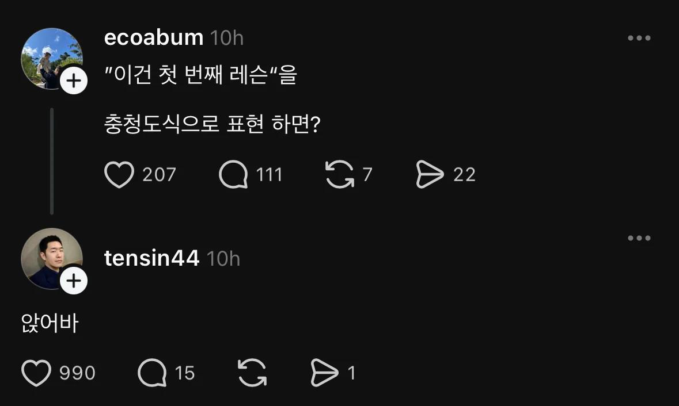The image size is (679, 406).
Task: Open the timestamp on ecoabum's post
Action: click(x=227, y=38)
